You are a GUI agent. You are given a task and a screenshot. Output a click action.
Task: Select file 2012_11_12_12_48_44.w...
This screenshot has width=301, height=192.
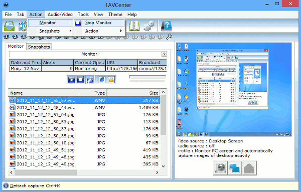(84, 107)
